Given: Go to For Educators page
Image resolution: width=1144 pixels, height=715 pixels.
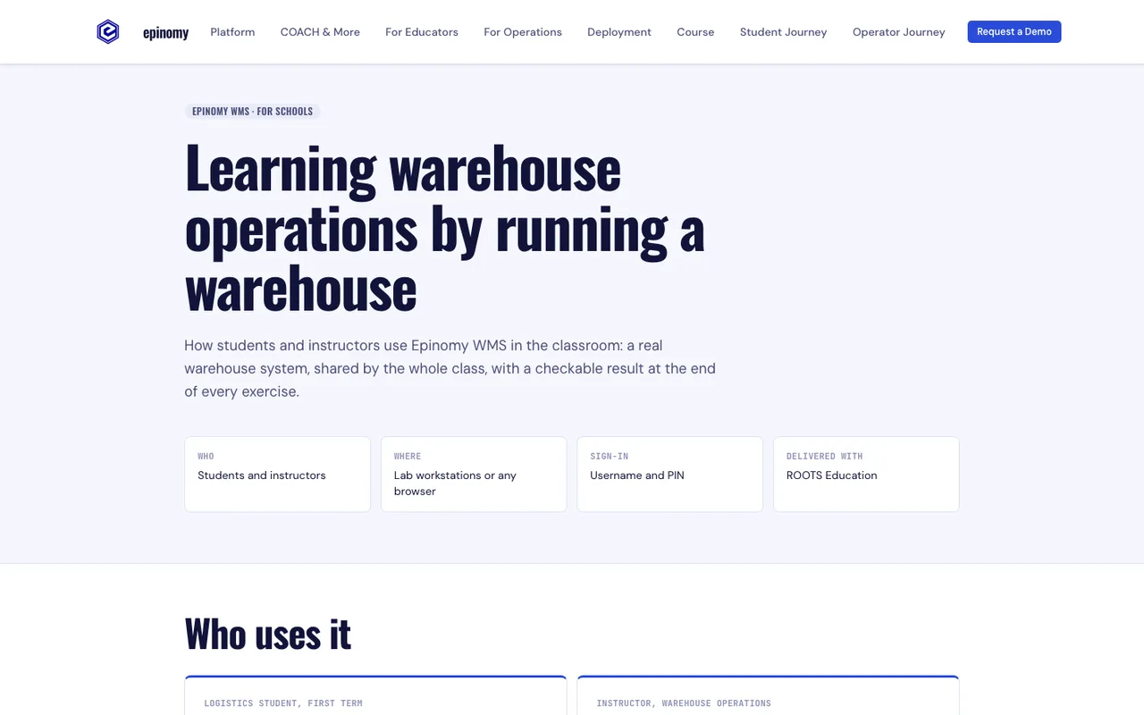Looking at the screenshot, I should pos(422,32).
